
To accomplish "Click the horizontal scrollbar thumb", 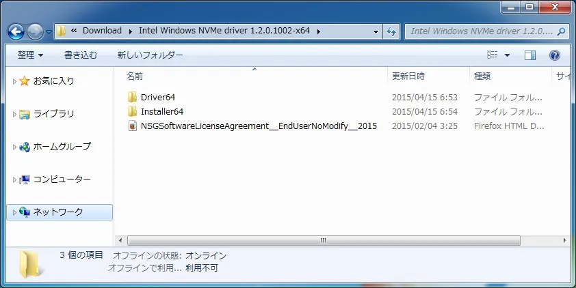I will pos(324,240).
